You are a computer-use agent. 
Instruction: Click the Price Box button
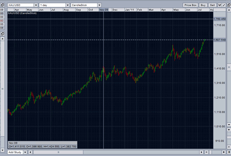[x=190, y=5]
